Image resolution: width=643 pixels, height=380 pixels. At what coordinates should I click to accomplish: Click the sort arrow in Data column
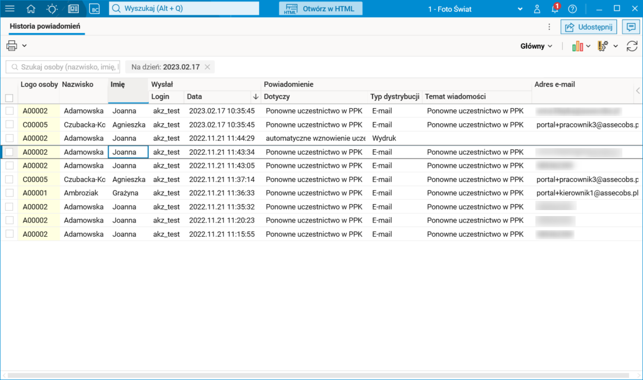pos(255,97)
